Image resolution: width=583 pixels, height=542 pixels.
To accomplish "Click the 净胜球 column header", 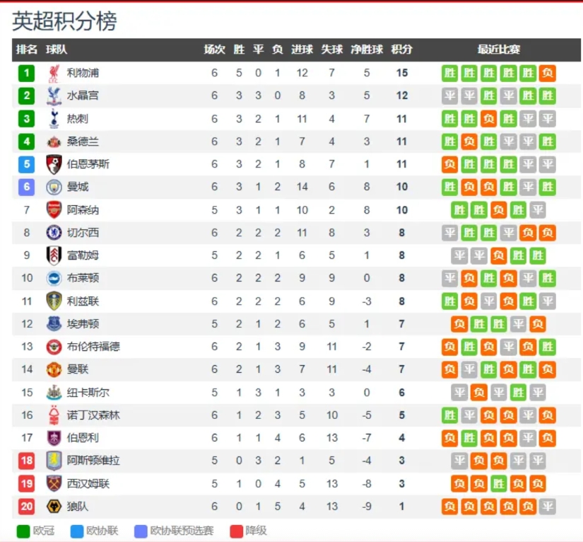I will tap(367, 50).
